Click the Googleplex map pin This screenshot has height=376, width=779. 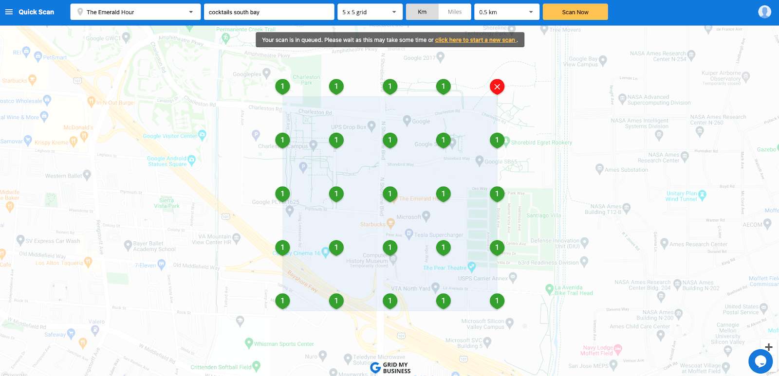point(266,73)
